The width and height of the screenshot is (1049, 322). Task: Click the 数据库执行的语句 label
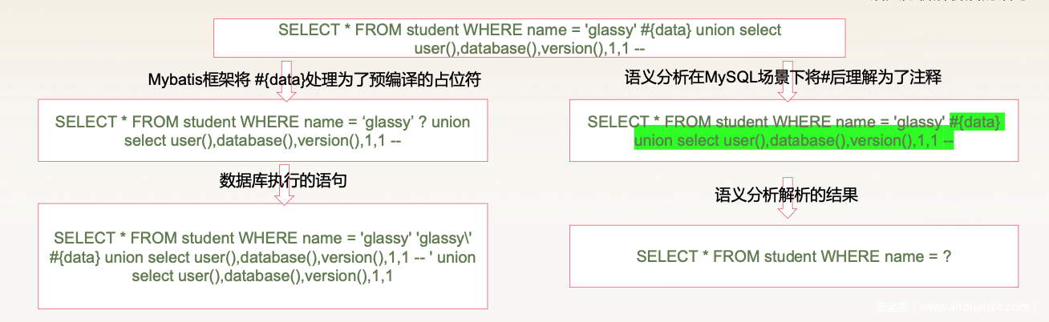283,180
